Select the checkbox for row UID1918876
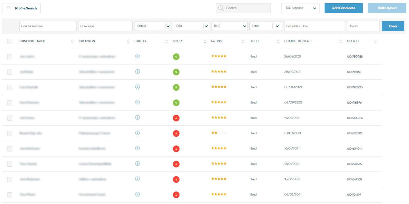 click(x=10, y=103)
